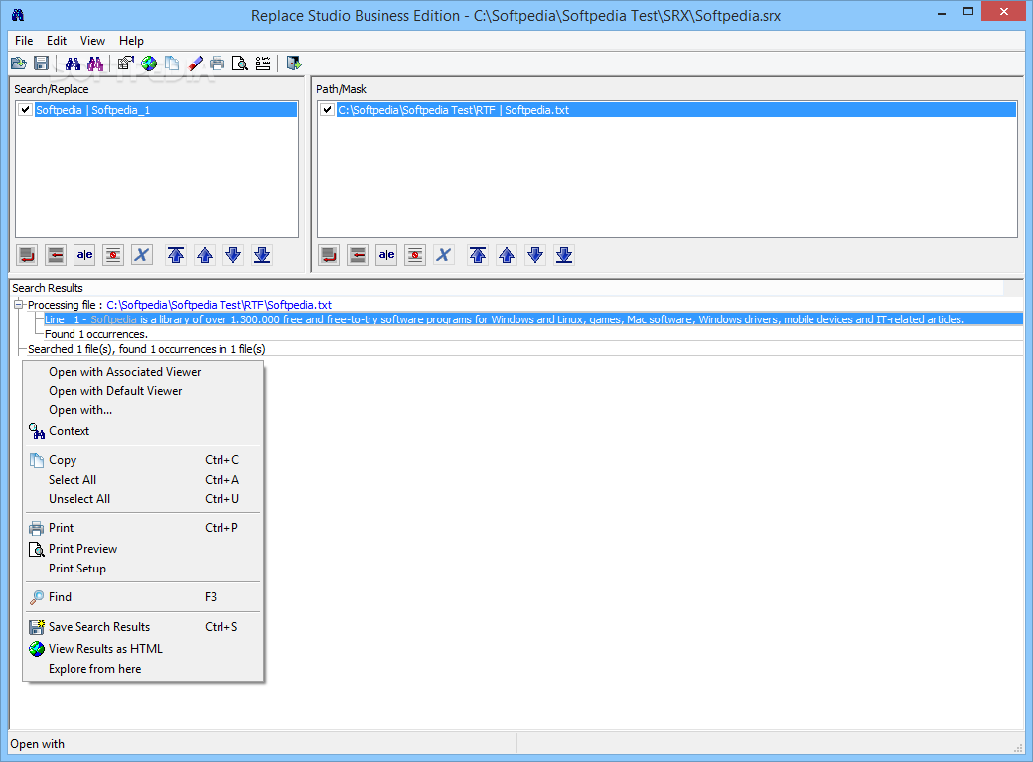Click the 'Processing file :' label in results
This screenshot has height=762, width=1033.
66,305
